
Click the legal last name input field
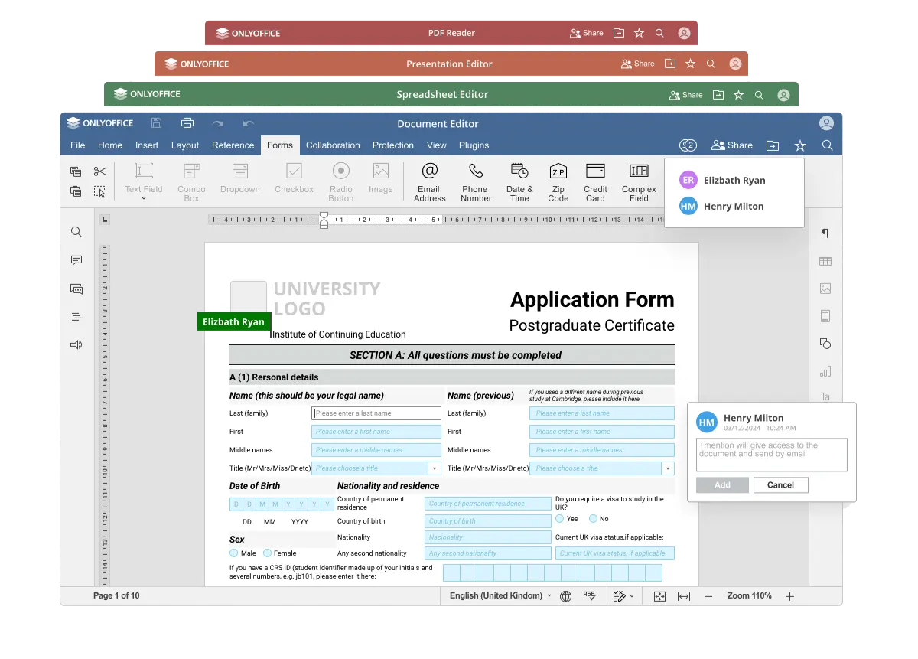point(376,413)
